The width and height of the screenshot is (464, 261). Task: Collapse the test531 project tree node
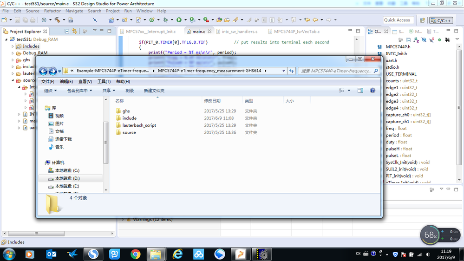[6, 39]
